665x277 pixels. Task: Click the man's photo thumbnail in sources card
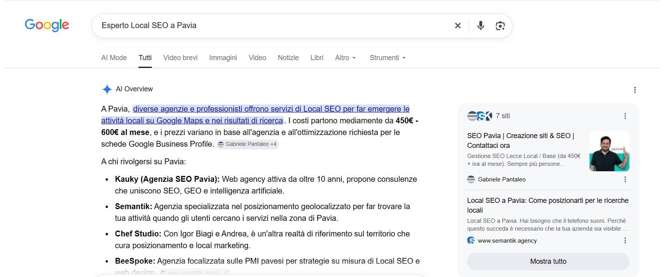[609, 151]
